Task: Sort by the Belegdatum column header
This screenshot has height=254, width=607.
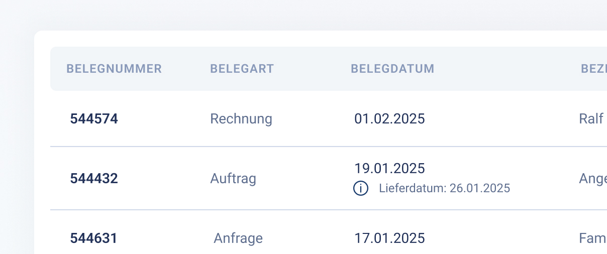Action: pyautogui.click(x=392, y=69)
